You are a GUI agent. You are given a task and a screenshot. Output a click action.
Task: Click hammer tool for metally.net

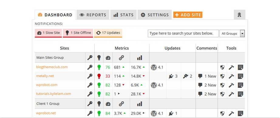pos(231,76)
